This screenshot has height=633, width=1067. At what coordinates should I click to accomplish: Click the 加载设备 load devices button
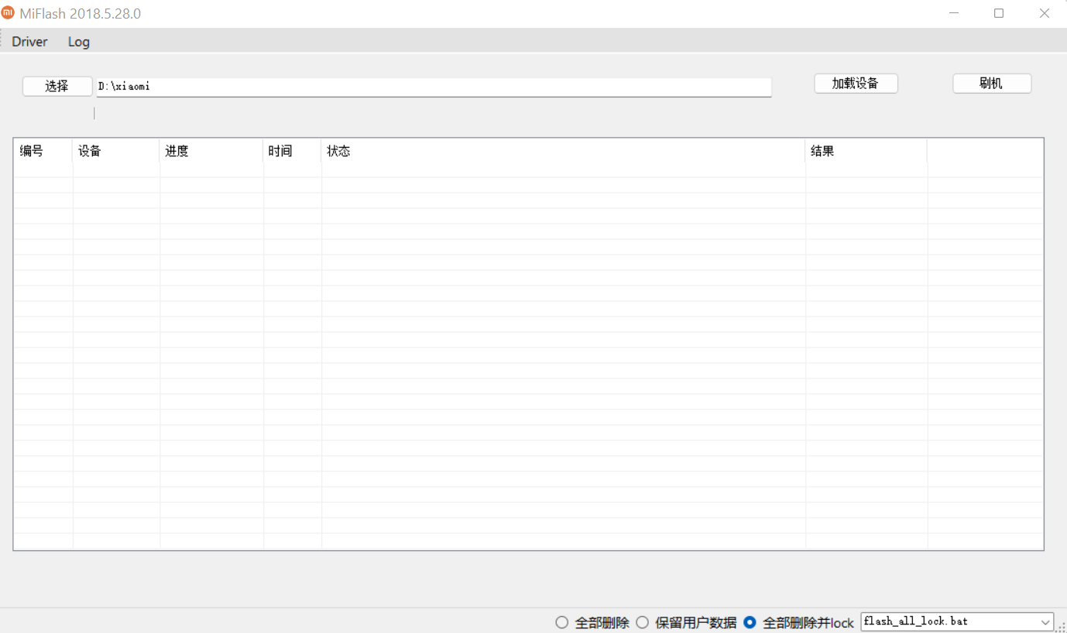(856, 84)
